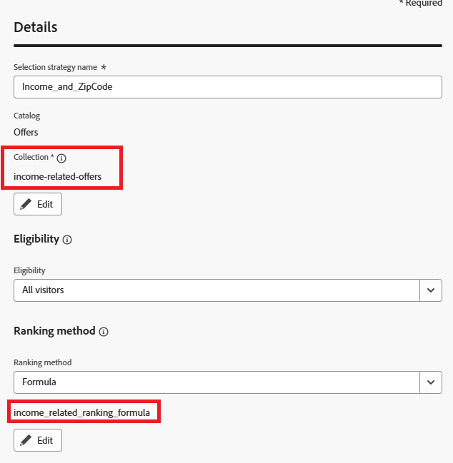Click the Details section heading
The height and width of the screenshot is (463, 453).
pos(36,27)
